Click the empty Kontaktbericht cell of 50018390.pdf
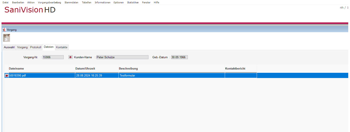This screenshot has height=132, width=350. 241,76
